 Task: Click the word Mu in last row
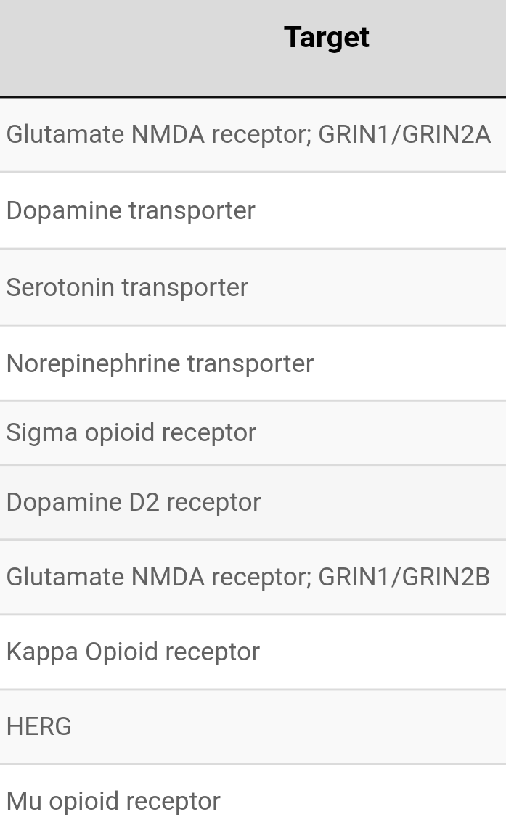click(x=24, y=801)
